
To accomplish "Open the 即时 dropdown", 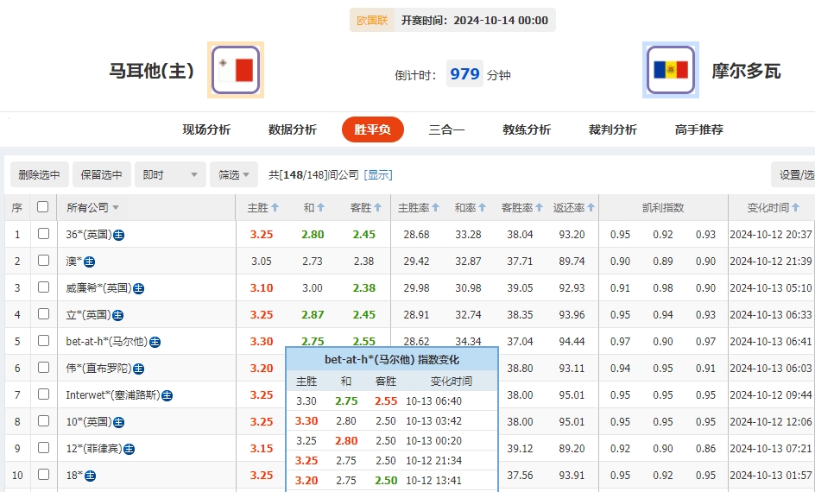I will coord(171,175).
